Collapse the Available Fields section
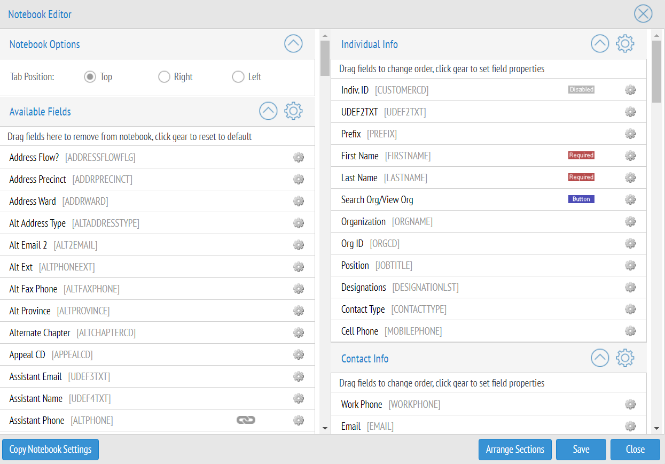This screenshot has height=464, width=665. pos(268,111)
